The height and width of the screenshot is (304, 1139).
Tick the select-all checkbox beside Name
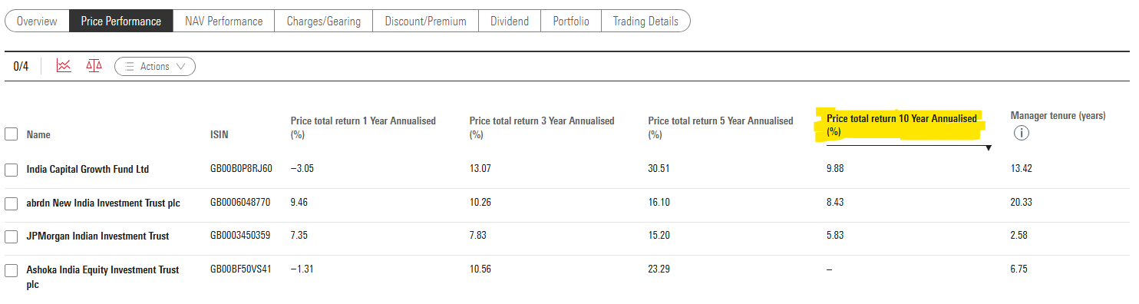point(11,134)
